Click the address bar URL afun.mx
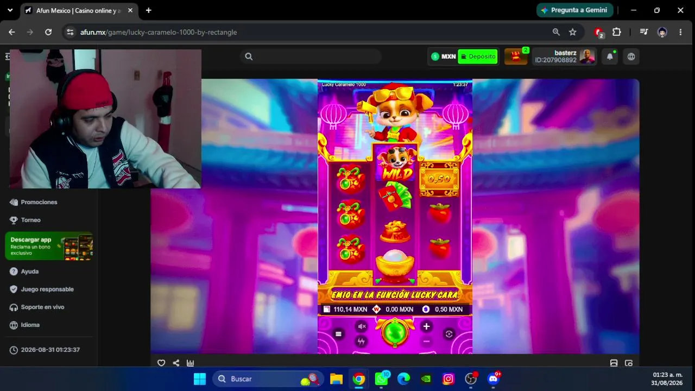Image resolution: width=695 pixels, height=391 pixels. point(159,32)
